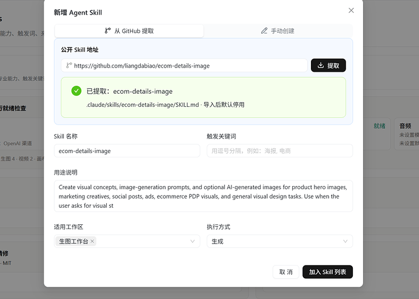Click the branch icon inside URL field
Screen dimensions: 419x299
click(x=69, y=65)
